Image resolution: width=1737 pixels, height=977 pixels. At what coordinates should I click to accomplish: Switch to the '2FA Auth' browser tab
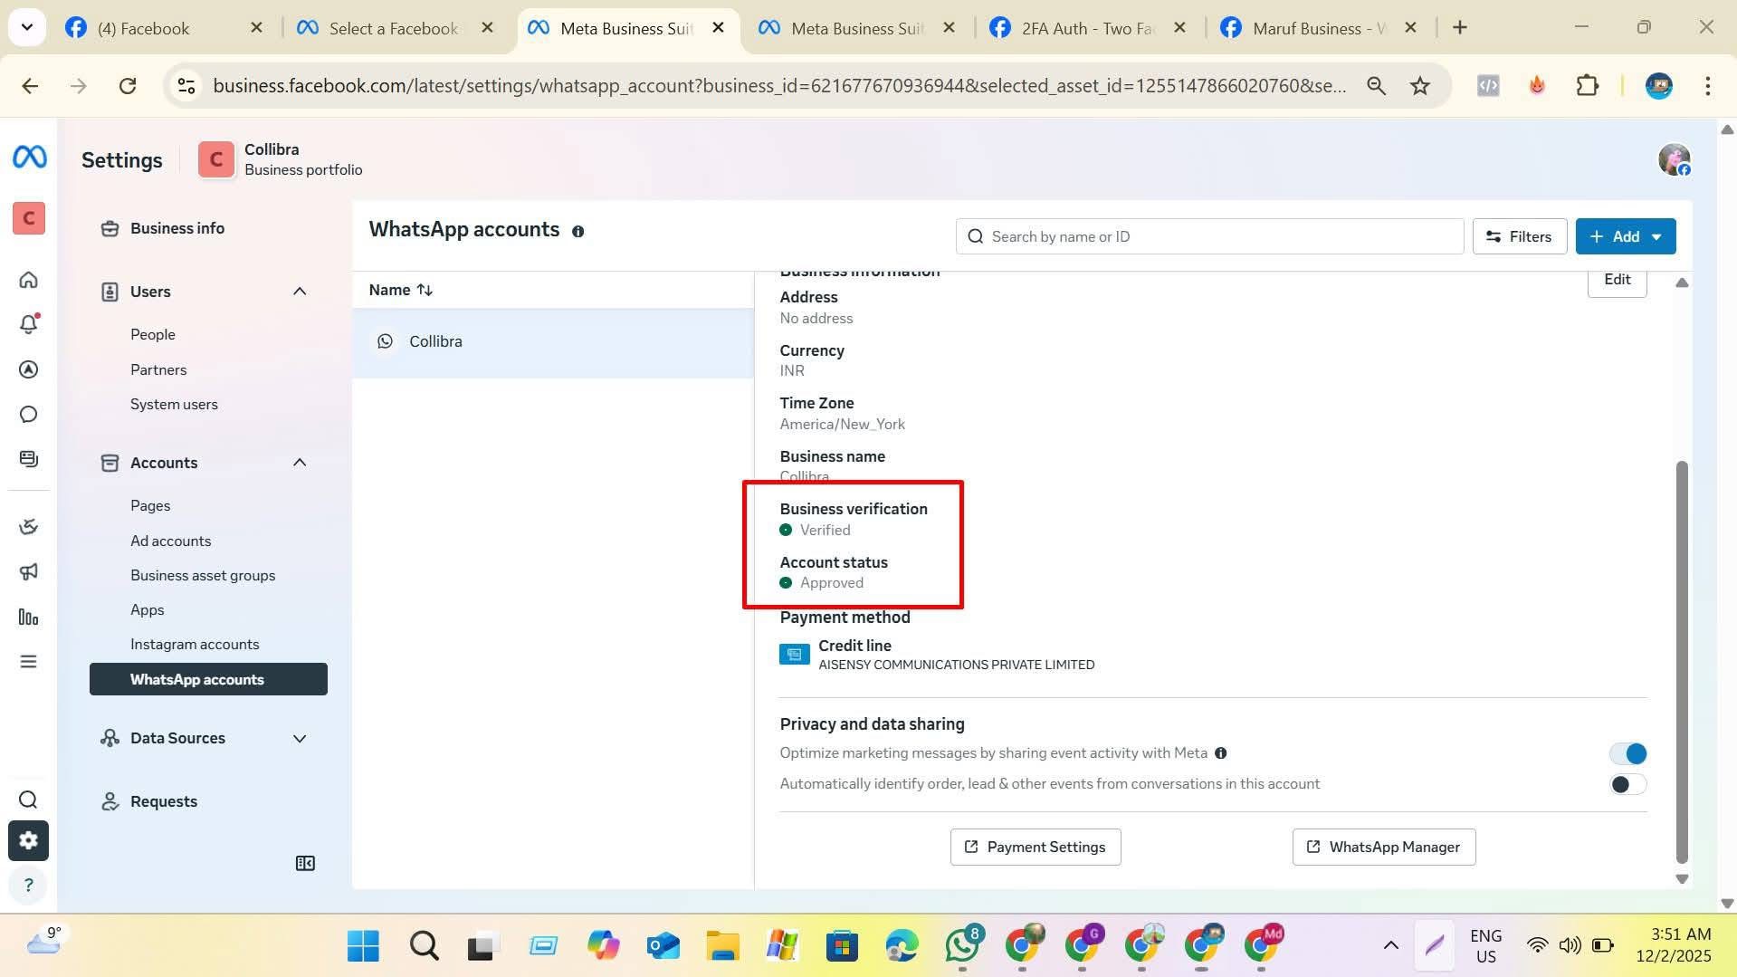(x=1090, y=28)
